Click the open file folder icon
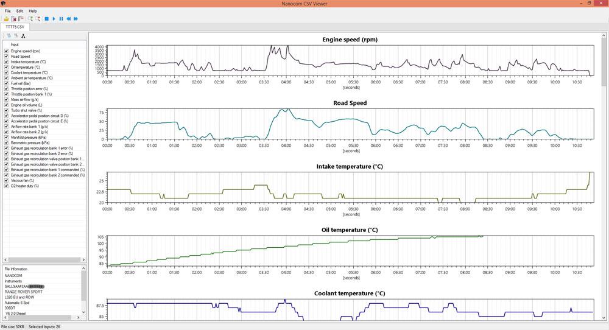The height and width of the screenshot is (330, 609). point(6,19)
